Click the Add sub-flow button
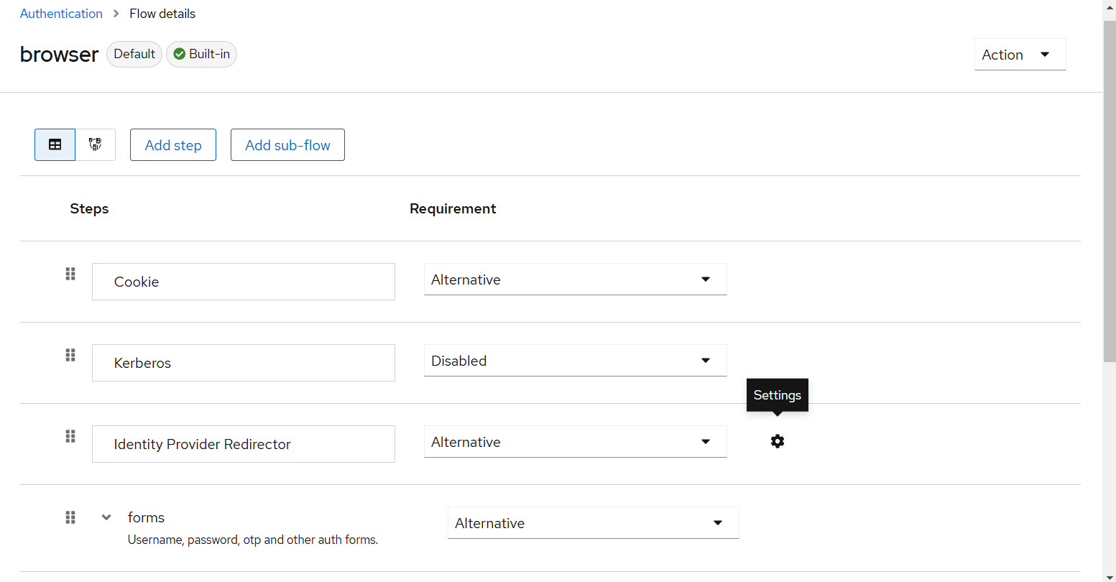The image size is (1116, 582). click(287, 144)
